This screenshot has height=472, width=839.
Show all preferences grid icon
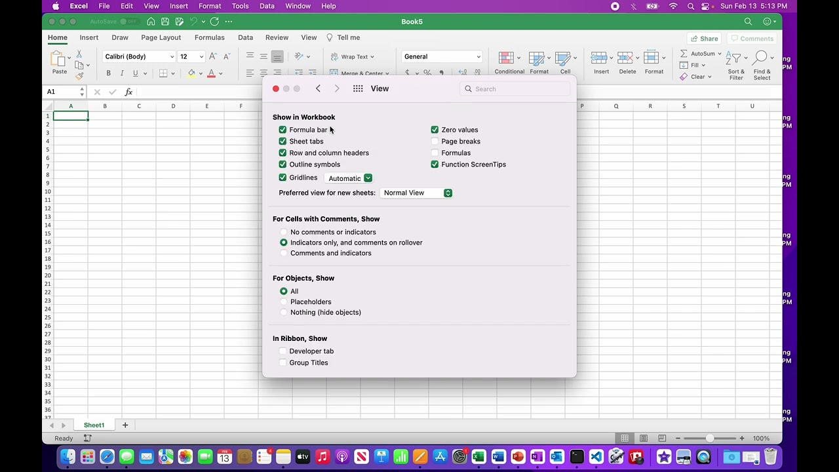point(358,88)
